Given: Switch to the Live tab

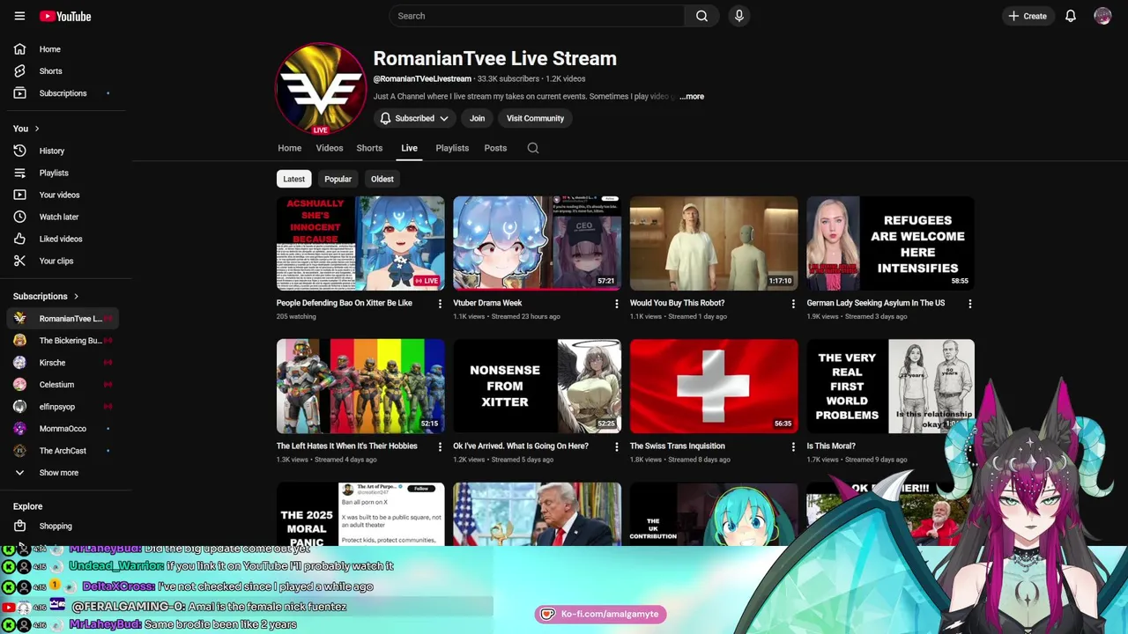Looking at the screenshot, I should 409,148.
